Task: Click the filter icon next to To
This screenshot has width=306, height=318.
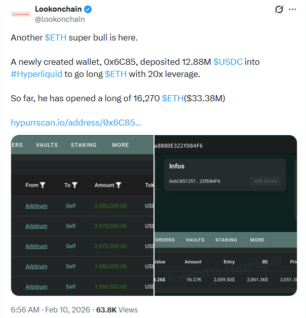Action: click(x=74, y=185)
